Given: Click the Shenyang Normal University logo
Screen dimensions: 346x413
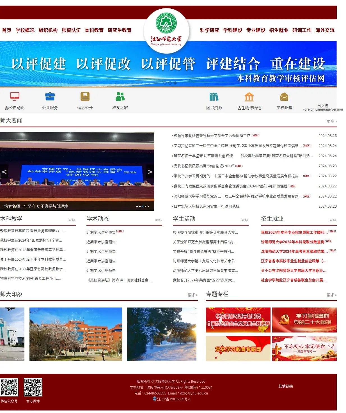Looking at the screenshot, I should pyautogui.click(x=166, y=30).
